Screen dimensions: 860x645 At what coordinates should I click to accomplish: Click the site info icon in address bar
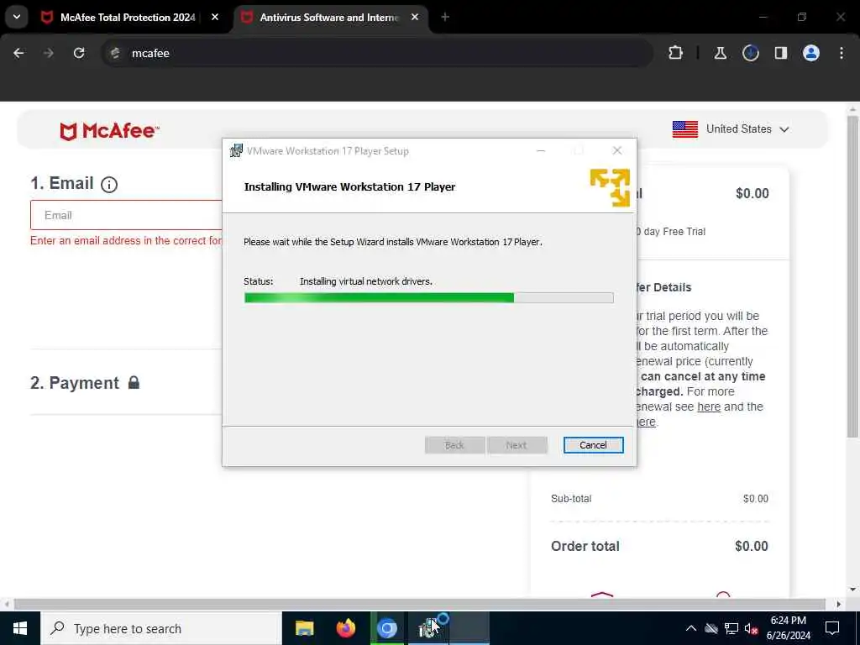[115, 53]
